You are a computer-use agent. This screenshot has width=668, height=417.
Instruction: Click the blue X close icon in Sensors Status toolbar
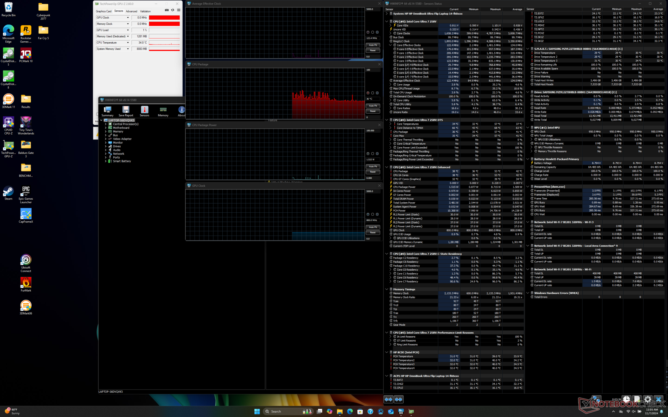coord(658,399)
